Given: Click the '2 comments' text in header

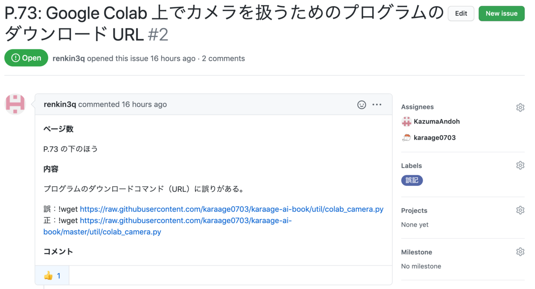Looking at the screenshot, I should pyautogui.click(x=223, y=58).
